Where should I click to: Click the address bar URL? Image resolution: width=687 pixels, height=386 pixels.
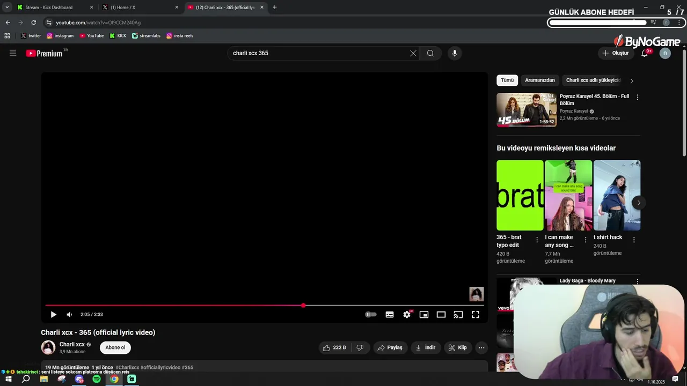(x=98, y=23)
